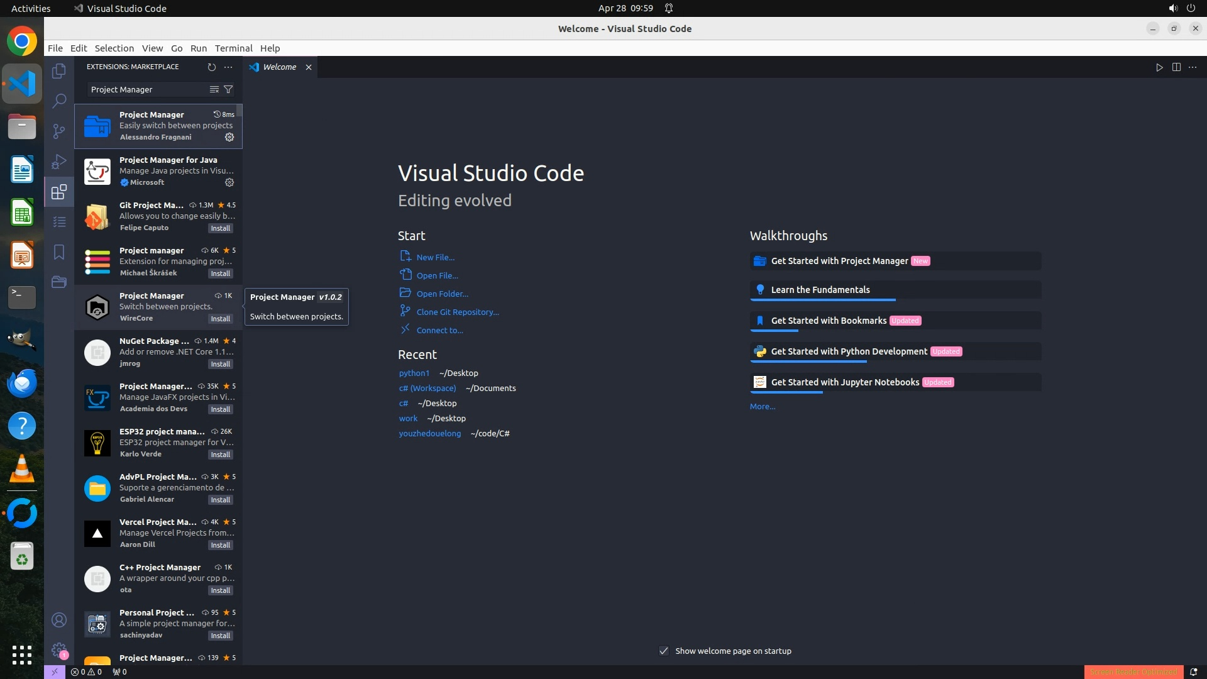
Task: Open Project Manager view in activity bar
Action: click(59, 282)
